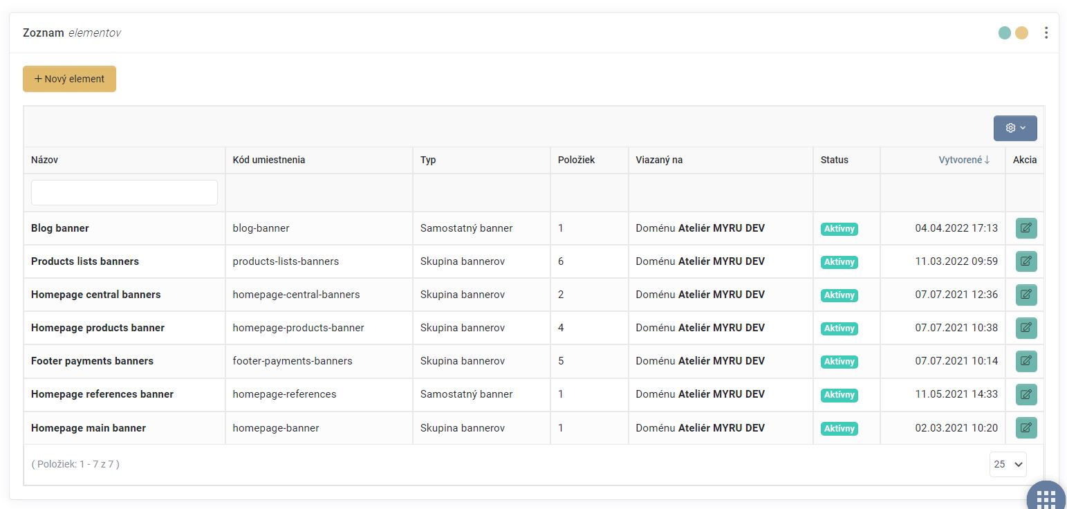This screenshot has height=509, width=1067.
Task: Open the floating apps grid button
Action: 1045,497
